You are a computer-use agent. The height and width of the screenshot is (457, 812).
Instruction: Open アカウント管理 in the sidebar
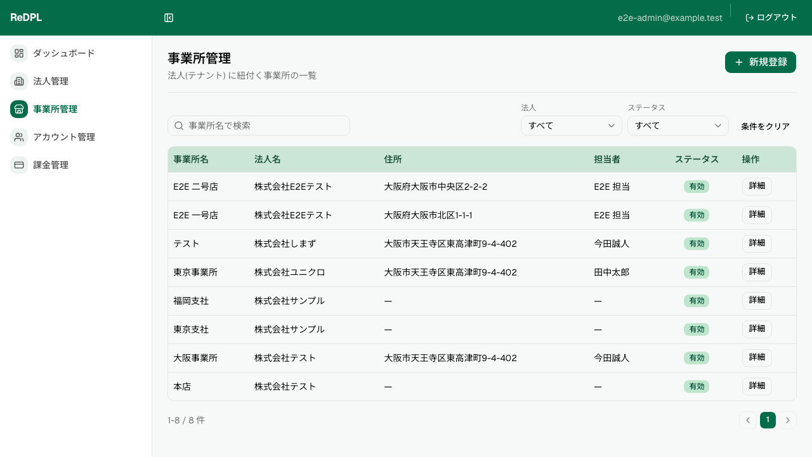[x=76, y=137]
